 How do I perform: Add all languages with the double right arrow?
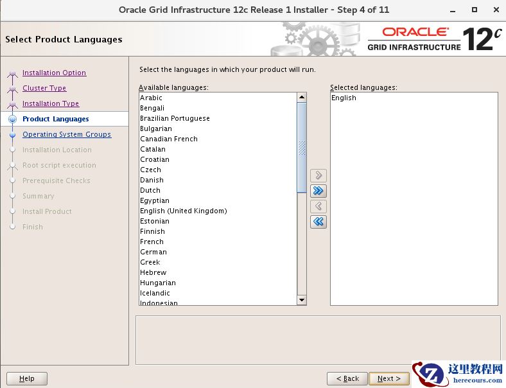318,191
